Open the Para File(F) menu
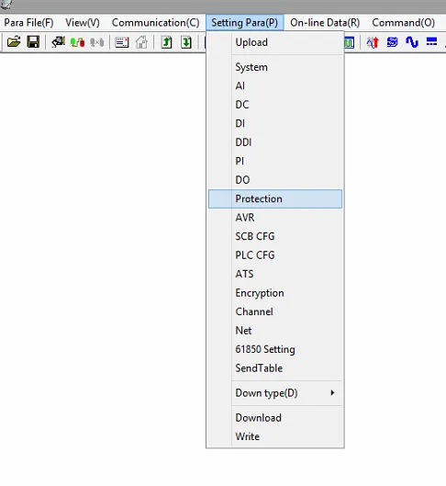Viewport: 446px width, 486px height. pyautogui.click(x=28, y=23)
